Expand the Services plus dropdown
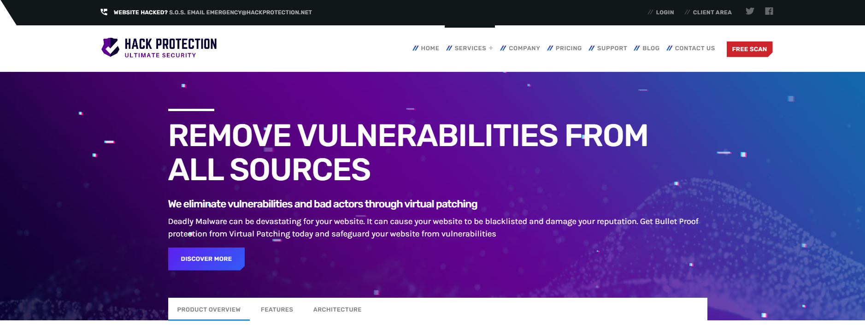865x336 pixels. pos(491,48)
